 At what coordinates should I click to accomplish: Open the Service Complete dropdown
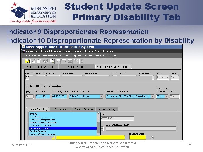pos(153,97)
